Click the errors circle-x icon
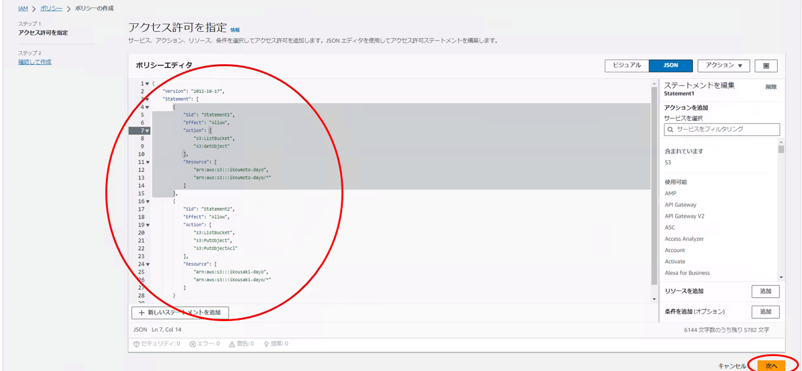802x371 pixels. pyautogui.click(x=193, y=344)
